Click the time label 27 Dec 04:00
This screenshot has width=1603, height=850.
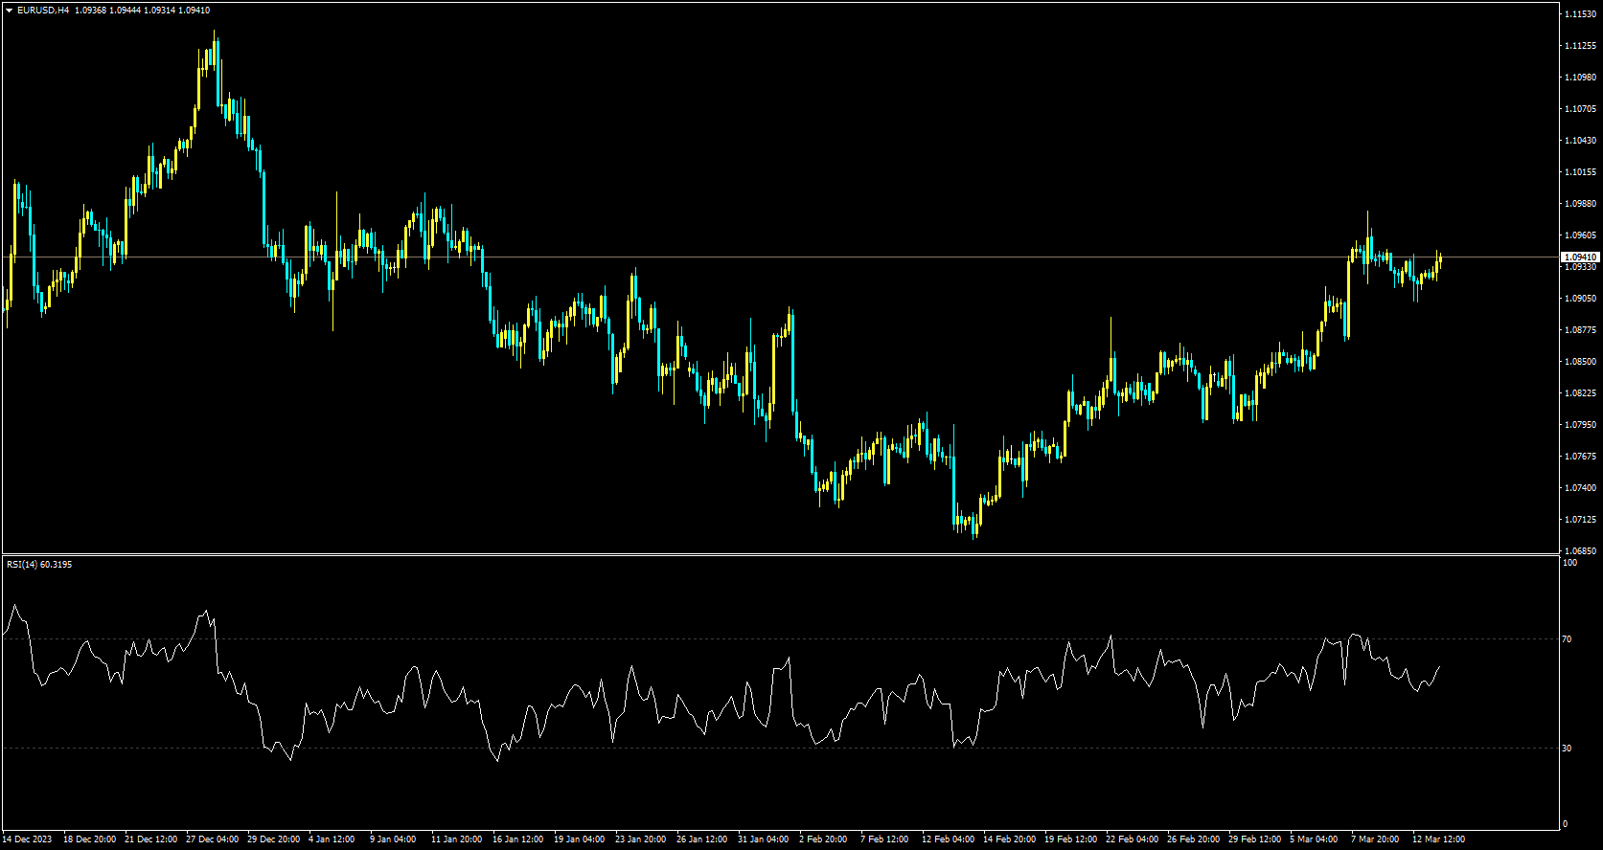click(212, 839)
